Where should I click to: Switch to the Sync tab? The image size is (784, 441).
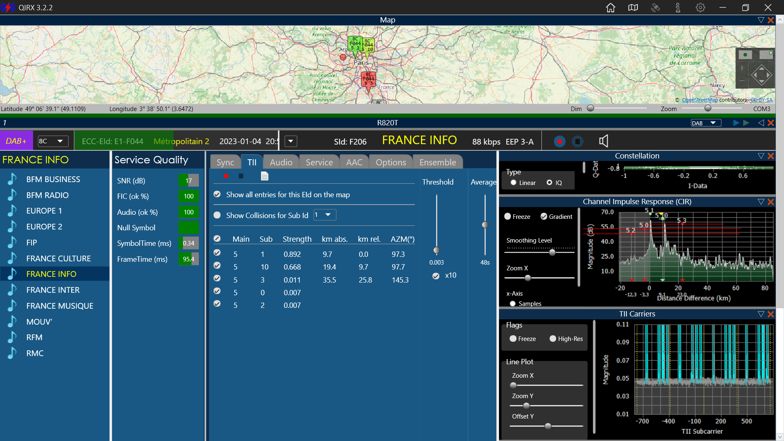pyautogui.click(x=225, y=162)
